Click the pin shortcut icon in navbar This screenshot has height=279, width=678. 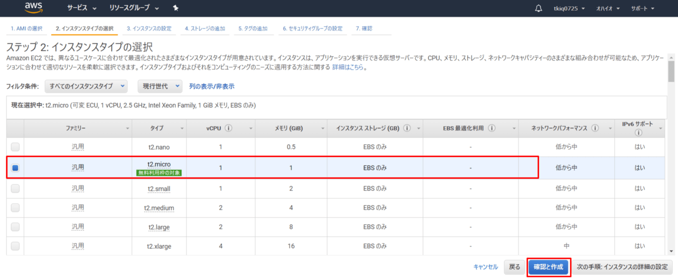[176, 8]
